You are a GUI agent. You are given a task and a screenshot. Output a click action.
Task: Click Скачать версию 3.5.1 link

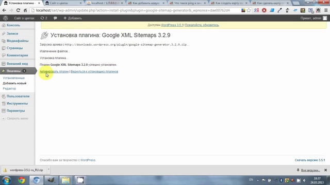point(310,160)
